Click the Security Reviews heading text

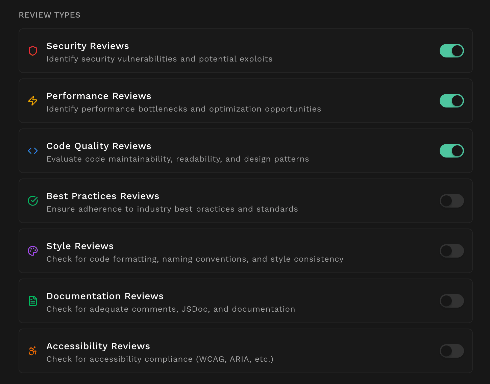(x=88, y=46)
